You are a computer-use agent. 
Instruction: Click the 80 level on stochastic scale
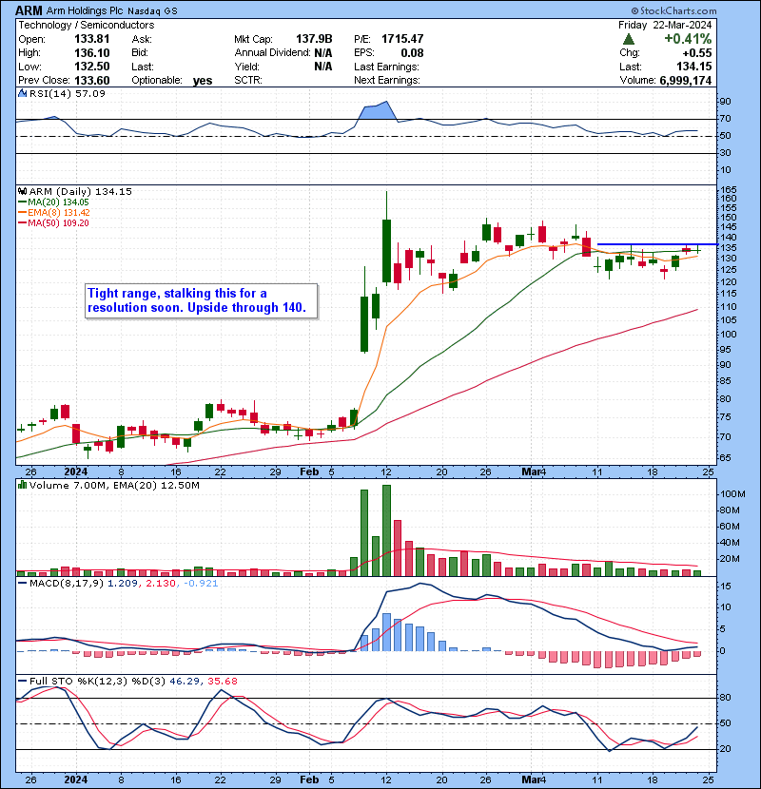click(x=726, y=698)
